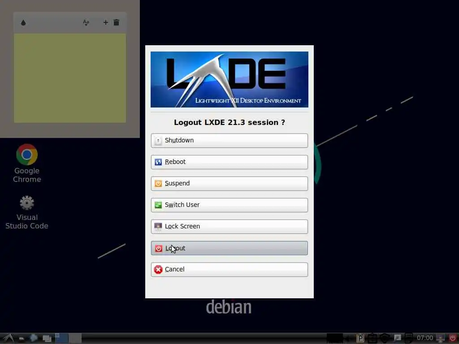
Task: Cancel the logout dialog
Action: [229, 269]
